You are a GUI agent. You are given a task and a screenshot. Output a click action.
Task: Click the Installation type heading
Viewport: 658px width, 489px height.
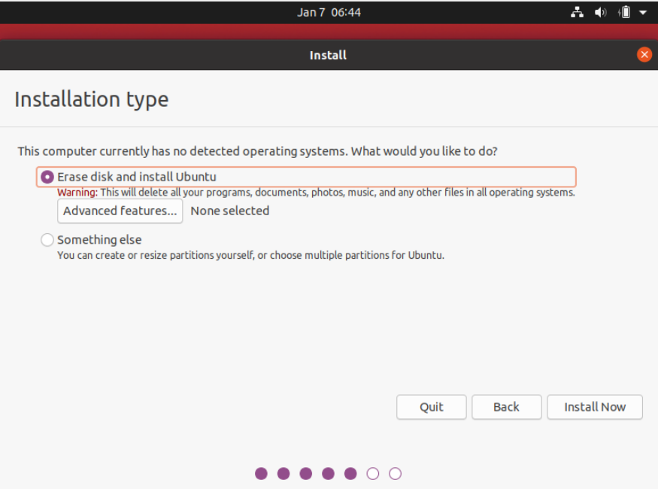click(92, 100)
